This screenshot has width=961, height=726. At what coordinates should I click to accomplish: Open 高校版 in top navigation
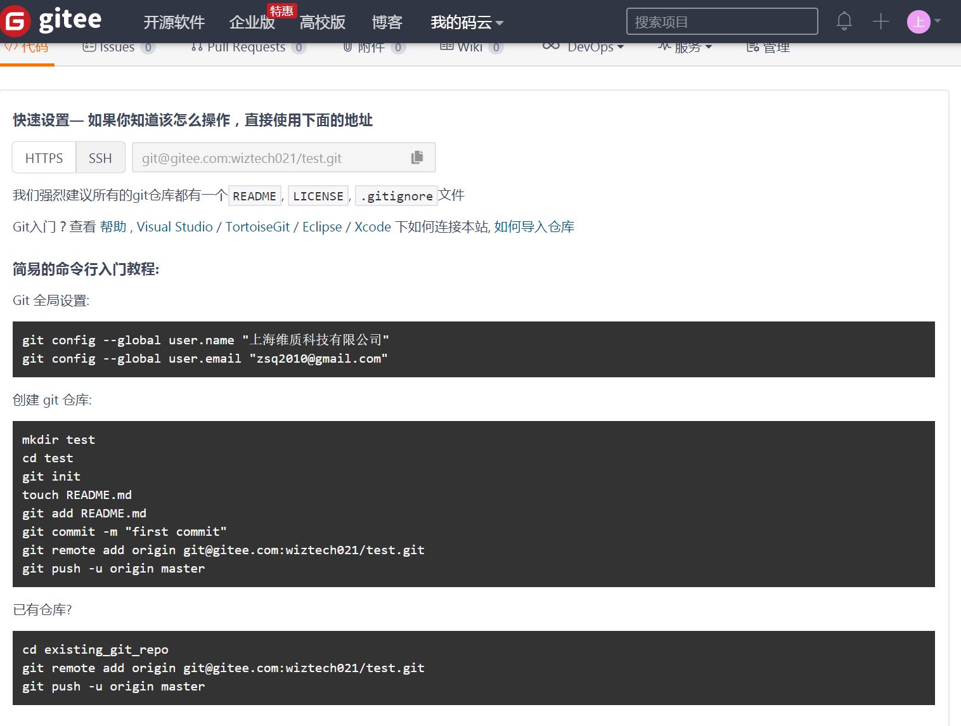point(322,23)
